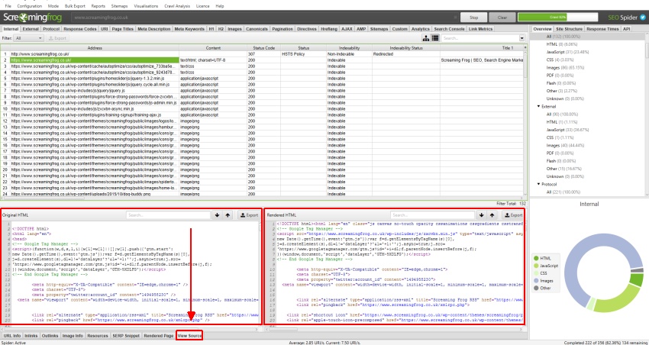Select the View Source bottom tab

click(x=189, y=336)
